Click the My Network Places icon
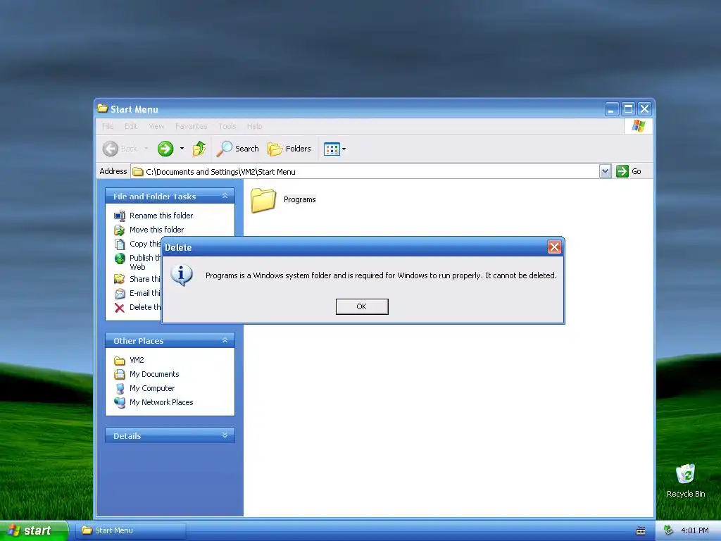The image size is (721, 541). (x=120, y=402)
